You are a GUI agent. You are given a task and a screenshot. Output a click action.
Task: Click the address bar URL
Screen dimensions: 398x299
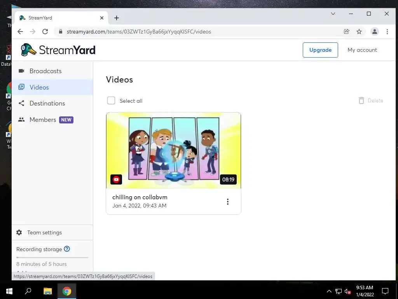point(139,32)
